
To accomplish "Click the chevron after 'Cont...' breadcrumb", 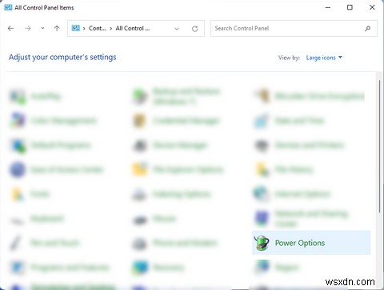I will (111, 29).
